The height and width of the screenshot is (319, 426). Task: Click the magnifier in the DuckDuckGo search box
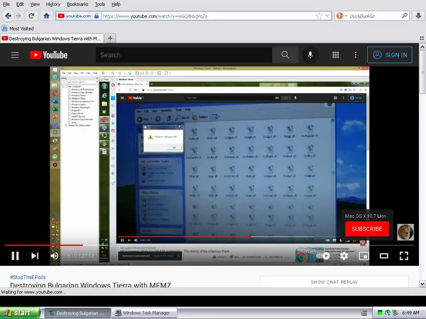click(x=404, y=16)
